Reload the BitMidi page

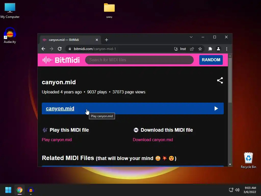(60, 49)
